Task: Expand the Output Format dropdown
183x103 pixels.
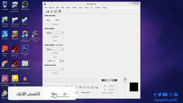Action: [55, 69]
